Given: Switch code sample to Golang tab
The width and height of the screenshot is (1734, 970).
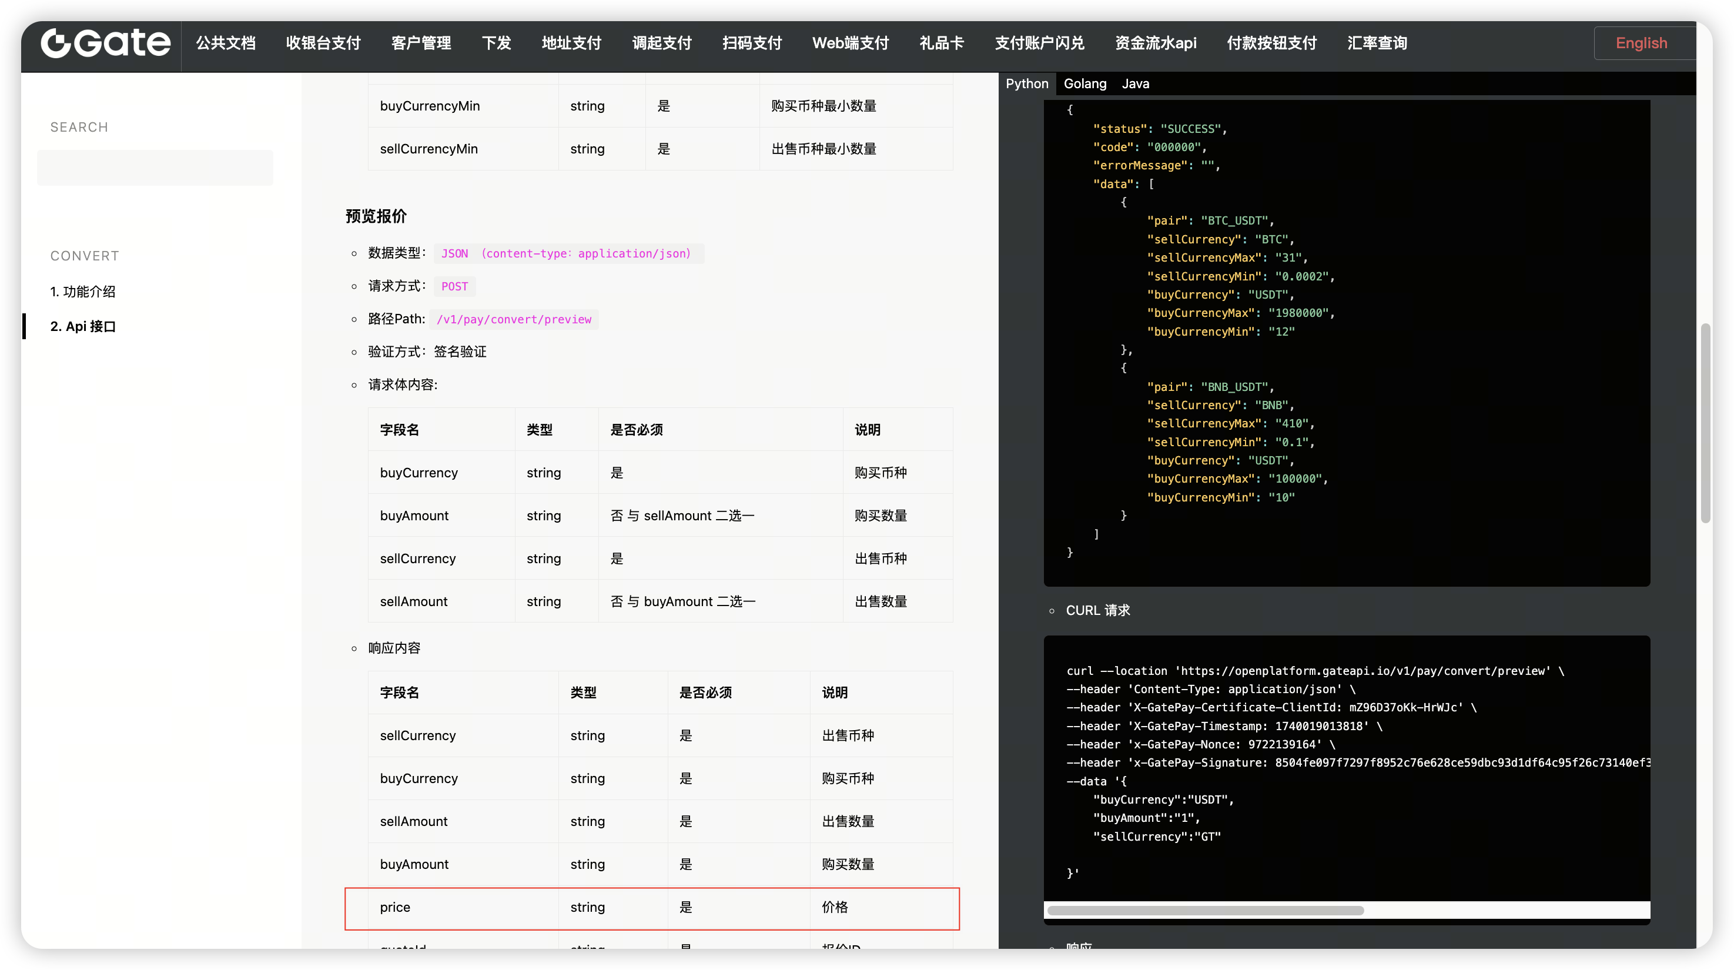Looking at the screenshot, I should (1084, 83).
